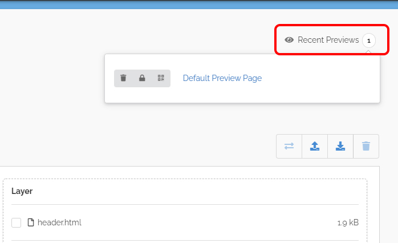The height and width of the screenshot is (243, 398).
Task: Click the swap arrows toolbar button
Action: [289, 146]
